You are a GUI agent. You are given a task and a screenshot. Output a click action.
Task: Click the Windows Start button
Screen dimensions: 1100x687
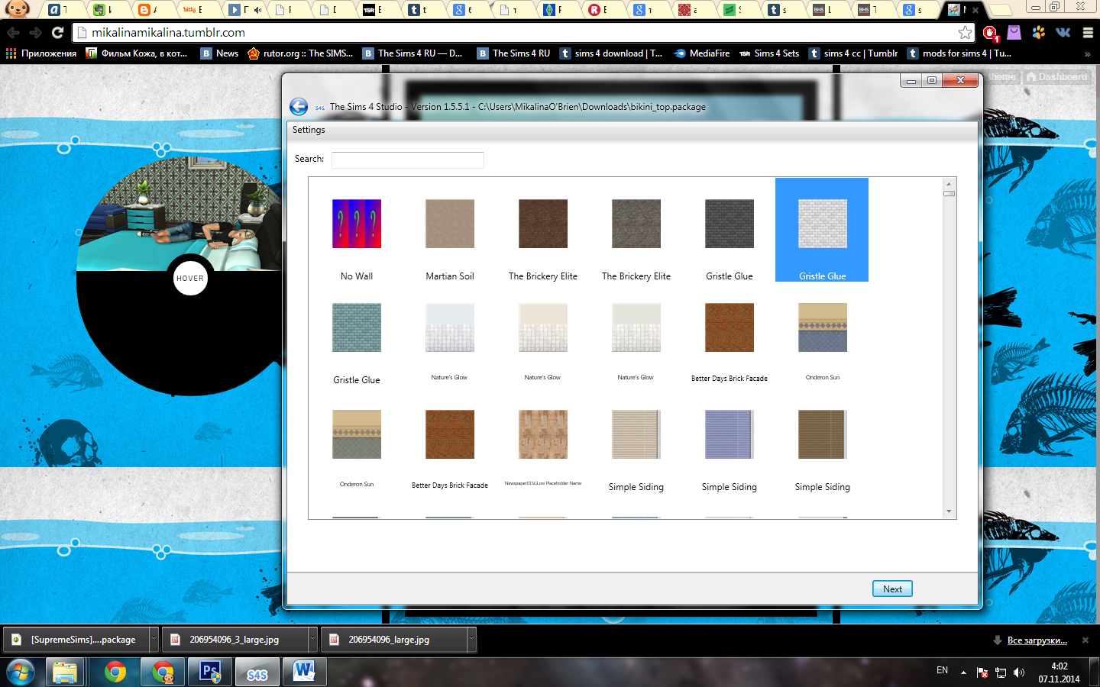point(20,672)
